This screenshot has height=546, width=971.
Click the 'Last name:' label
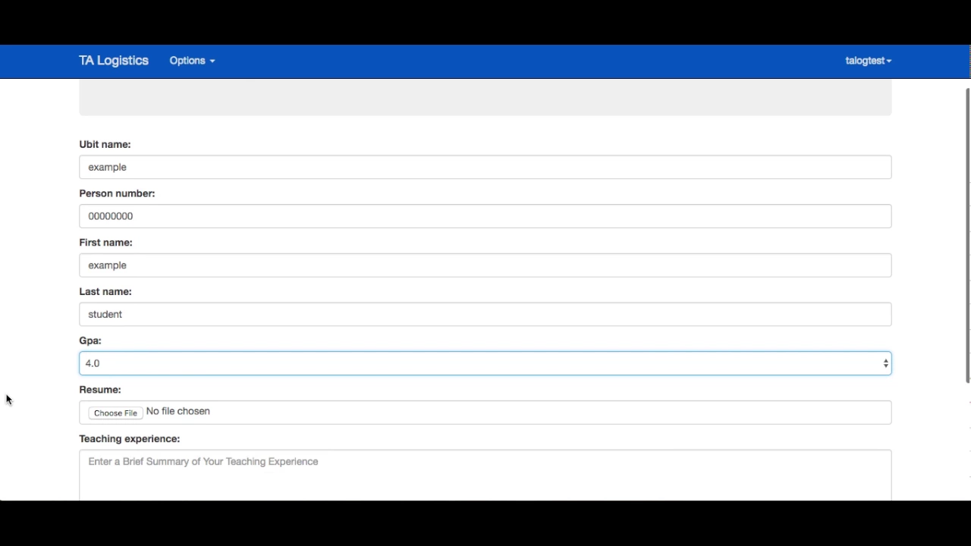tap(105, 291)
